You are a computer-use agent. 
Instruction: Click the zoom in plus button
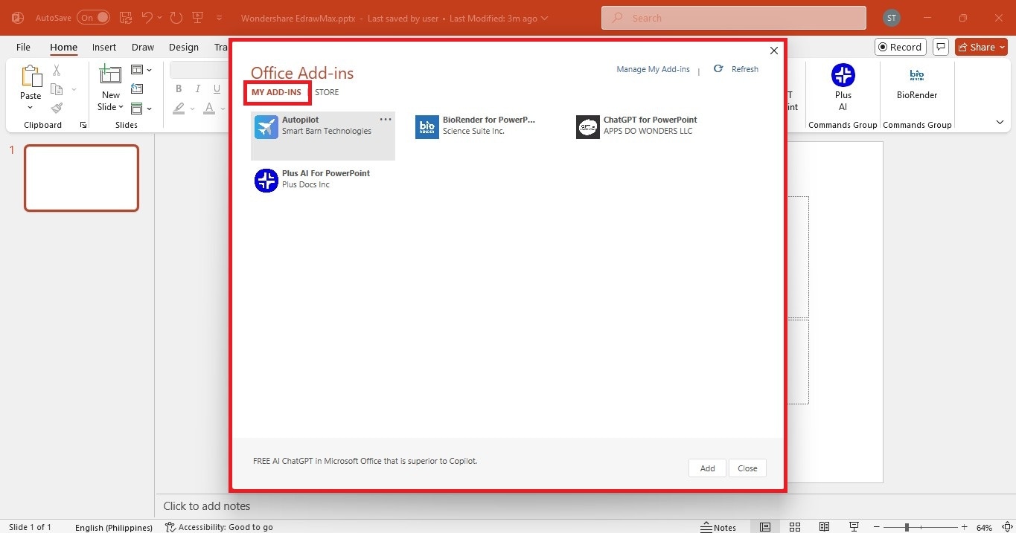point(964,527)
